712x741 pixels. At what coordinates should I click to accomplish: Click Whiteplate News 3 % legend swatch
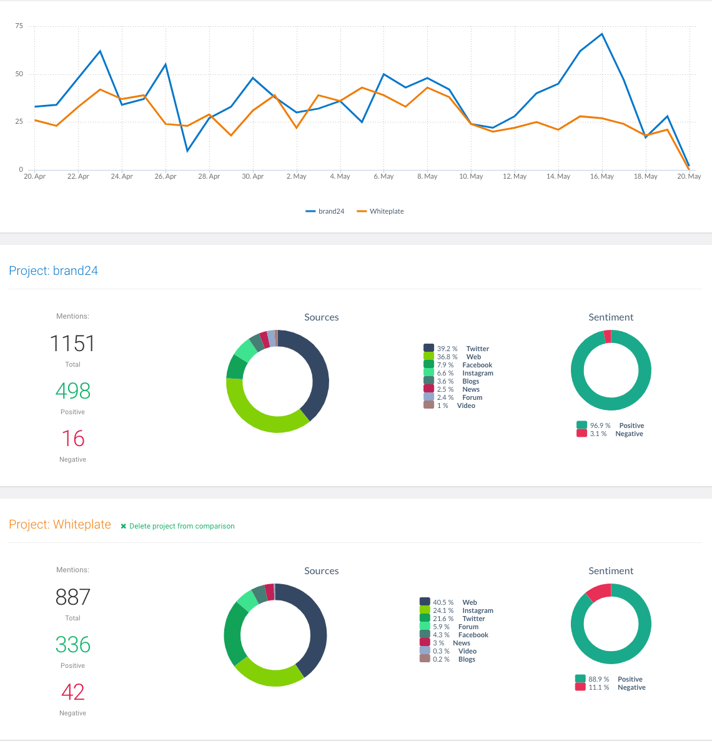coord(425,642)
